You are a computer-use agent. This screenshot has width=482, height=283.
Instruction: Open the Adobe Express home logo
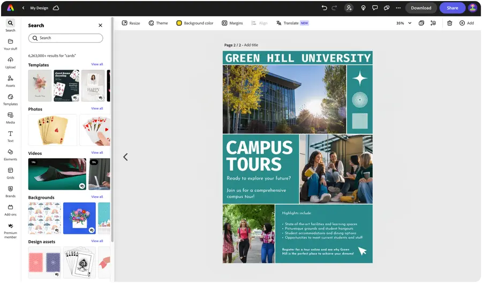pyautogui.click(x=11, y=8)
